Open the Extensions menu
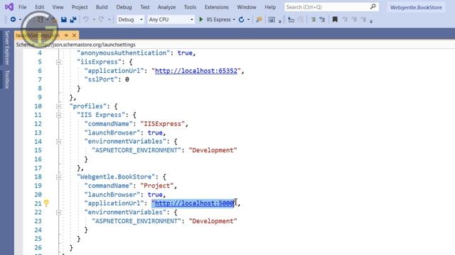 pos(216,7)
